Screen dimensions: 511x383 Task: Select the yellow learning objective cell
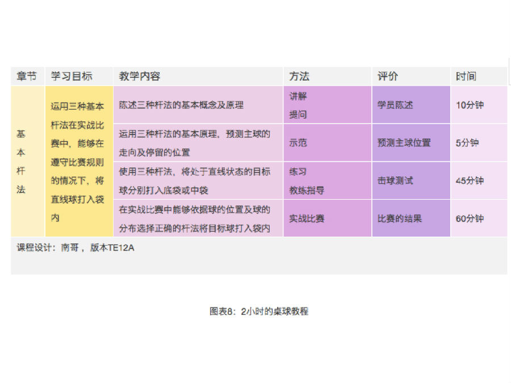tap(79, 161)
